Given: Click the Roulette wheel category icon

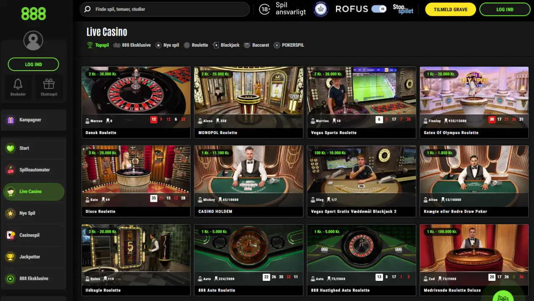Looking at the screenshot, I should tap(187, 45).
